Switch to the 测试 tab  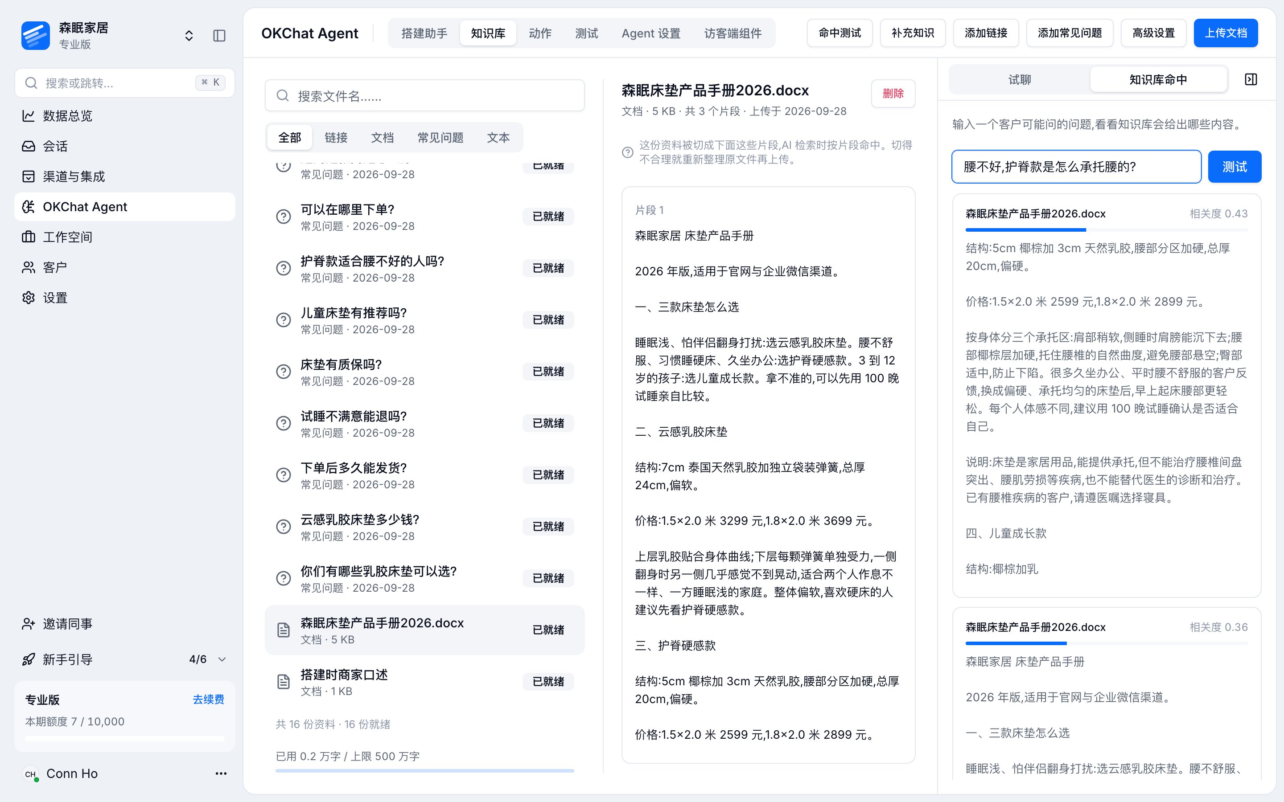[586, 33]
